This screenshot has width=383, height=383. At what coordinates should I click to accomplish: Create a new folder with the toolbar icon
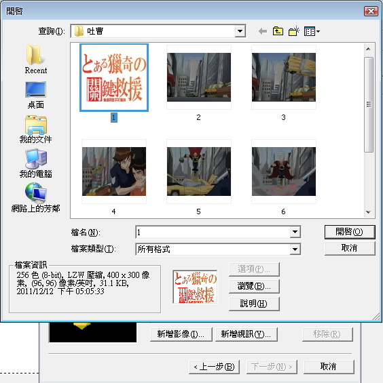293,31
